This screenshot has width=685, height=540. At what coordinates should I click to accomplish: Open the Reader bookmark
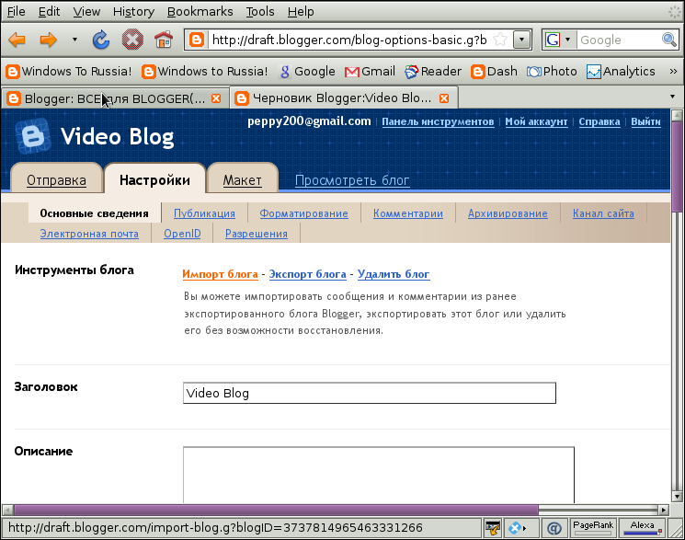(433, 71)
